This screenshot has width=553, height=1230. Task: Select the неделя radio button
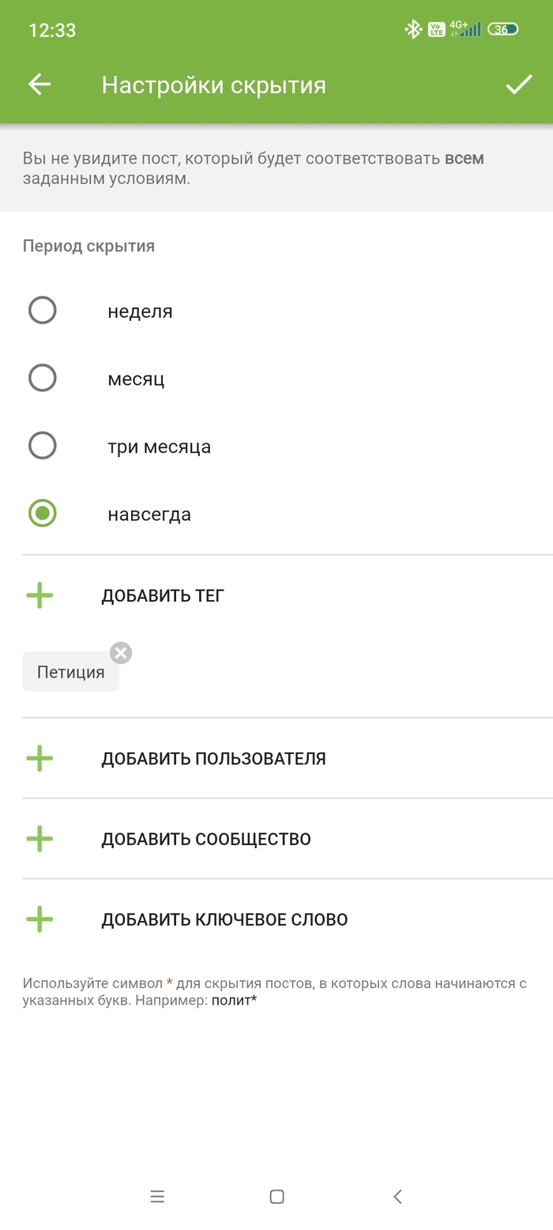click(x=43, y=311)
